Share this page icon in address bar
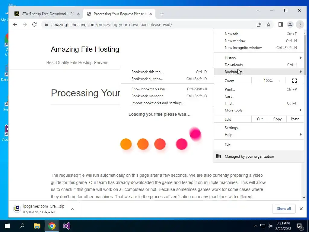The width and height of the screenshot is (309, 232). [x=259, y=24]
